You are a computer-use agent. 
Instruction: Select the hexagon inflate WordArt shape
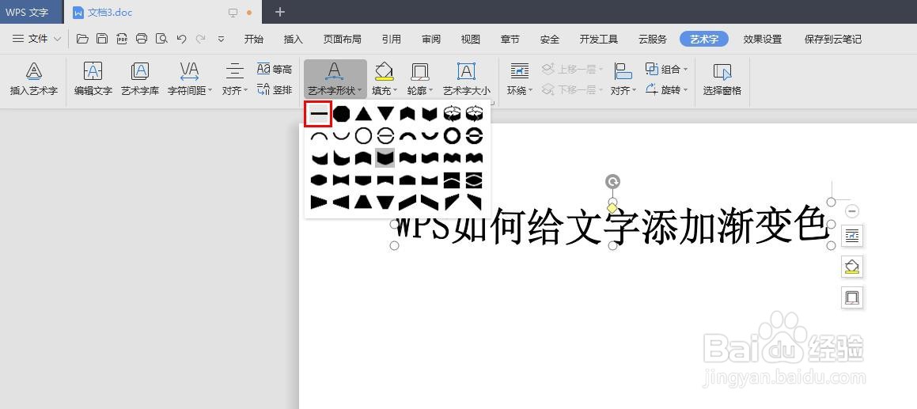pyautogui.click(x=319, y=180)
